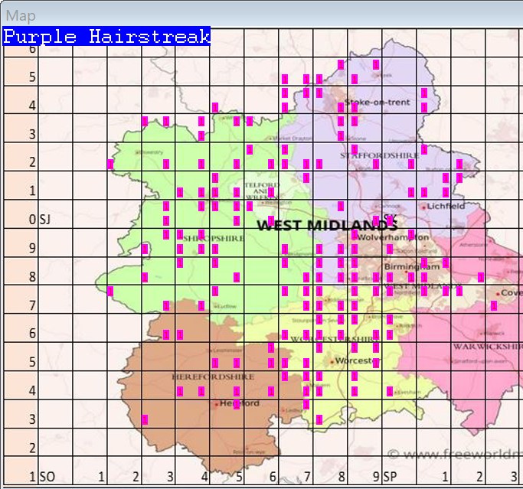Click the HEREFORDSHIRE county name
Image resolution: width=523 pixels, height=489 pixels.
pos(201,377)
